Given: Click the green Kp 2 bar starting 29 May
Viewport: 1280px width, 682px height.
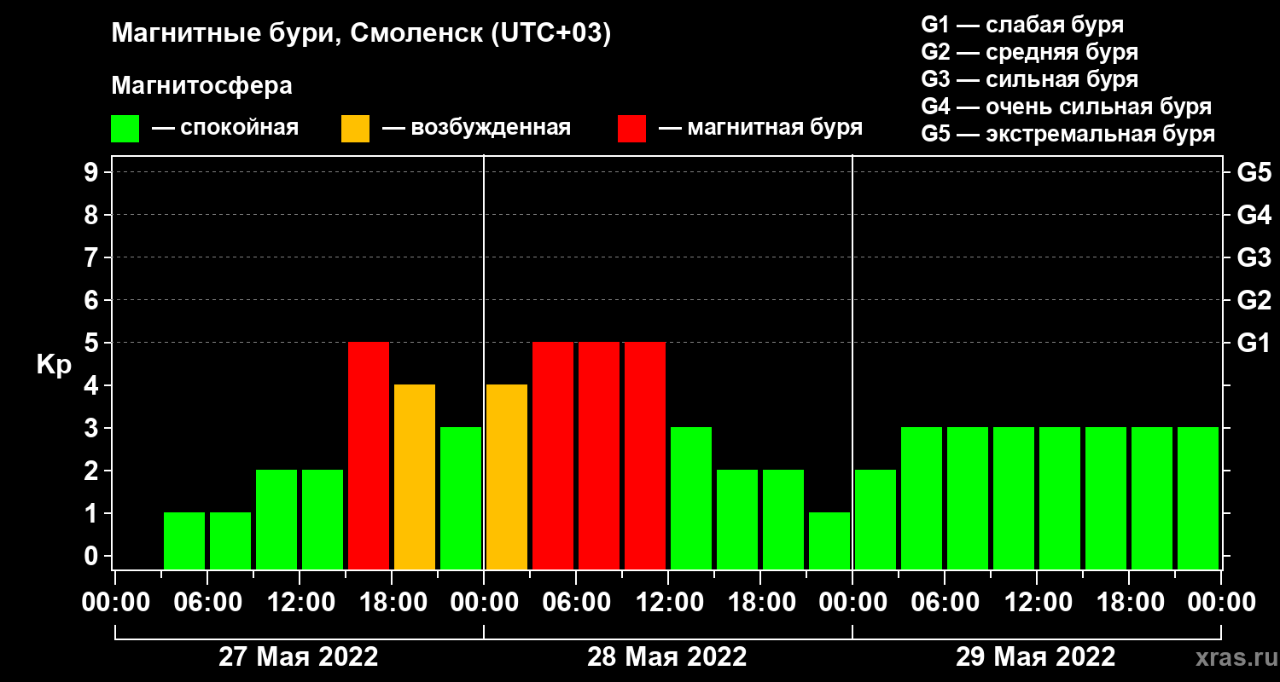Looking at the screenshot, I should point(876,519).
